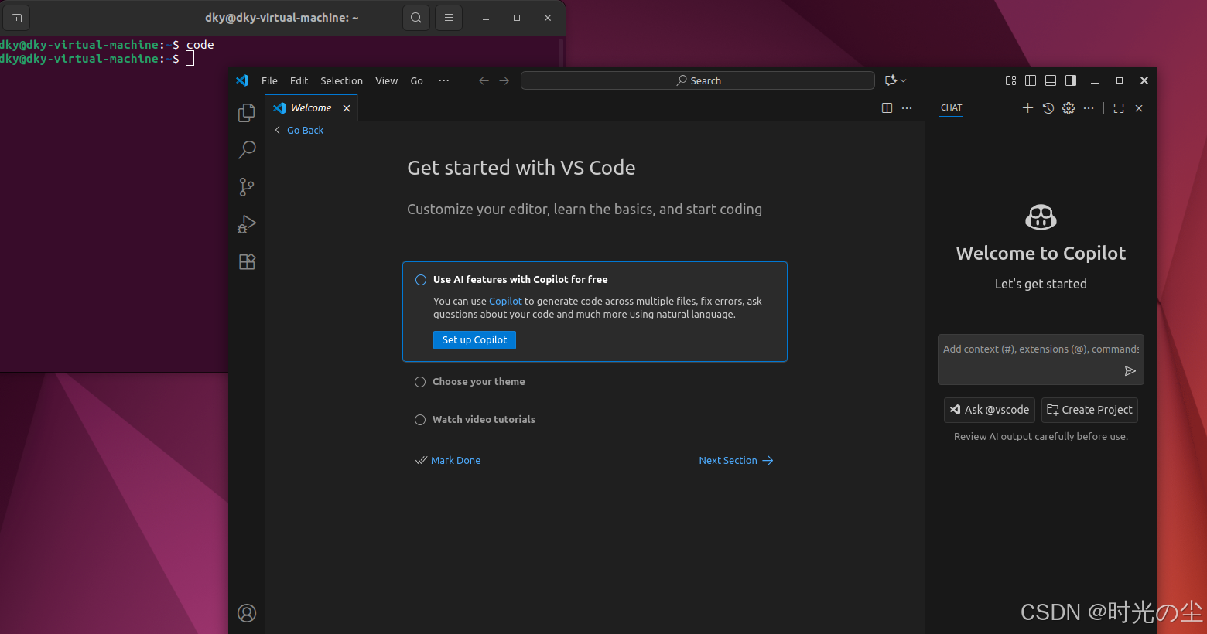Open terminal hamburger menu
This screenshot has height=634, width=1207.
tap(449, 17)
